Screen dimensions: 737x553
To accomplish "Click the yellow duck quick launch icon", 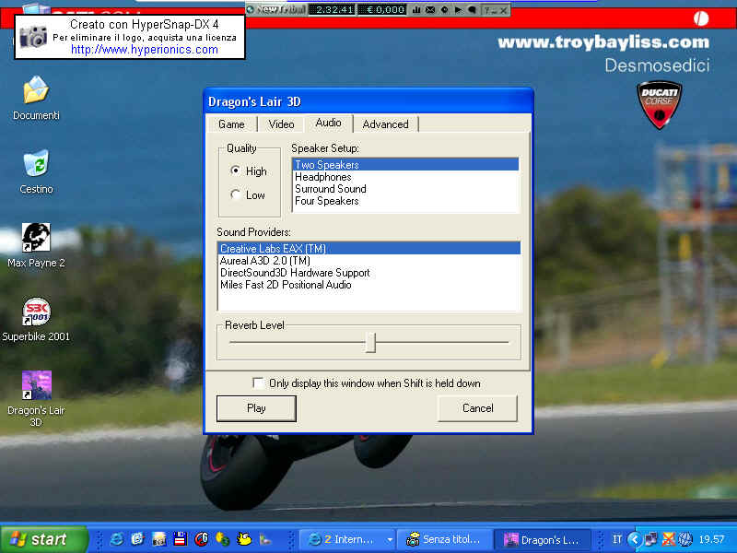I will pyautogui.click(x=244, y=539).
